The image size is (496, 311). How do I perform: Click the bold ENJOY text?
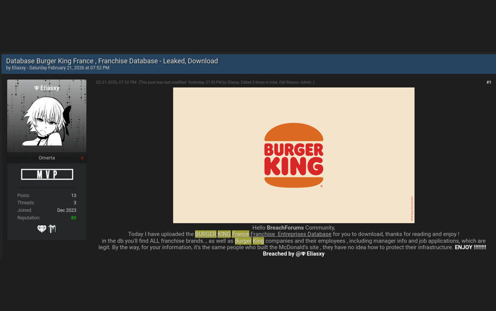pos(470,248)
